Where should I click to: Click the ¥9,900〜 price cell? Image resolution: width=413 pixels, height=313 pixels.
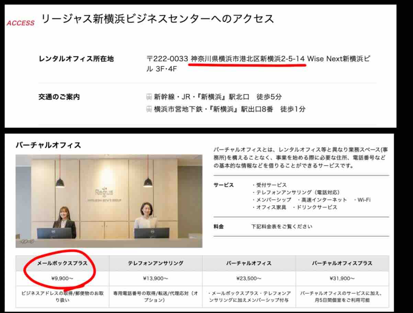tap(62, 278)
